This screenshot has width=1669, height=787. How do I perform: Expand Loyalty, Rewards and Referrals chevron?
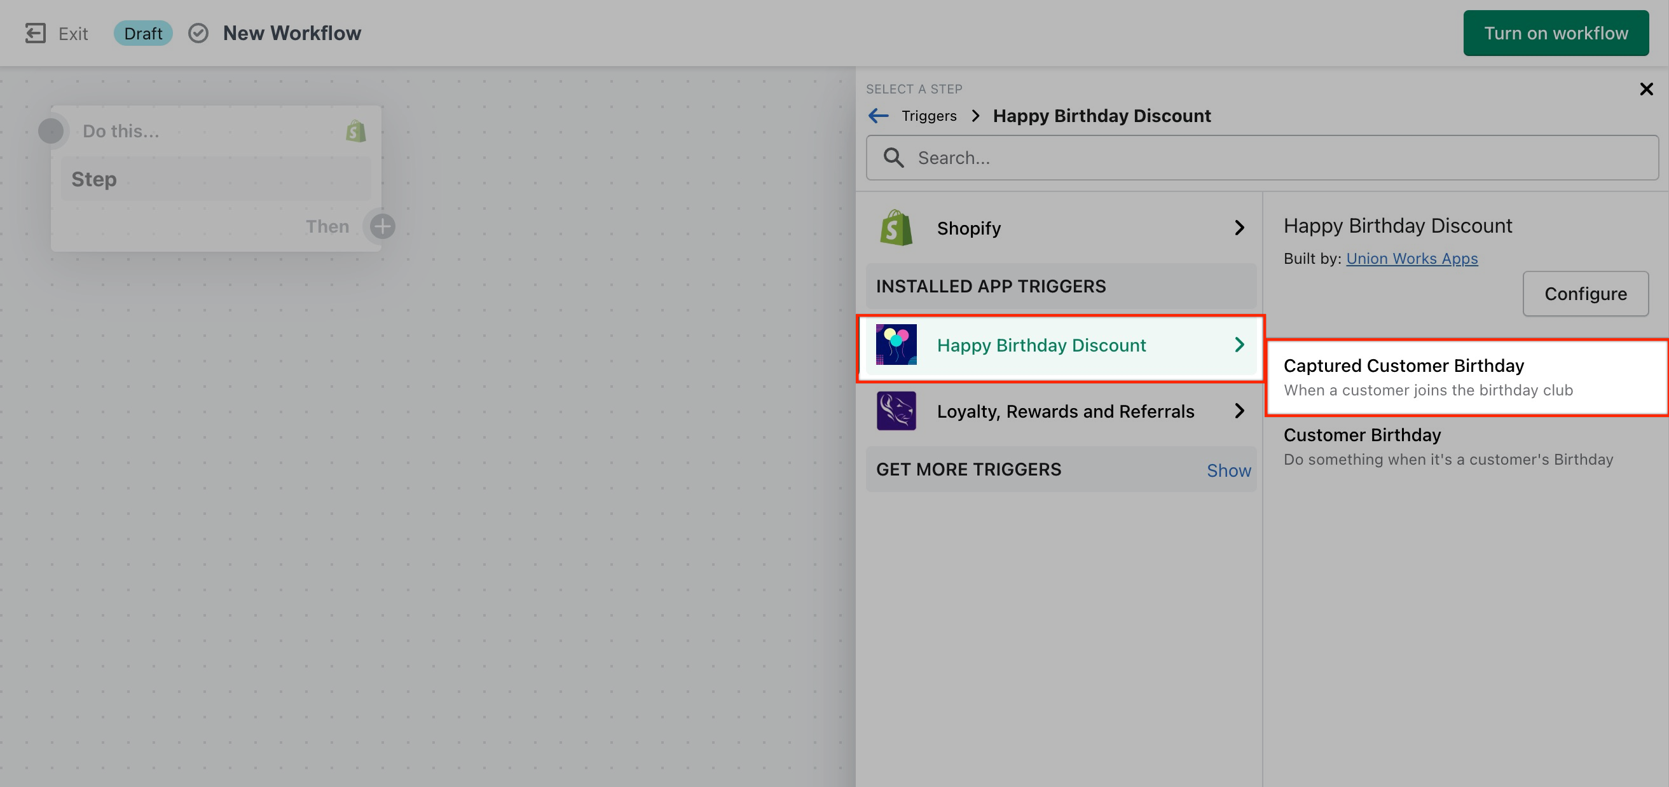tap(1239, 411)
